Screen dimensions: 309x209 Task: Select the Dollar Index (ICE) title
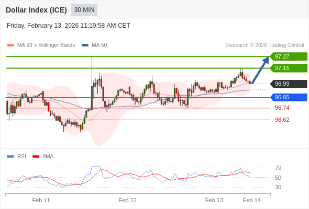[36, 10]
